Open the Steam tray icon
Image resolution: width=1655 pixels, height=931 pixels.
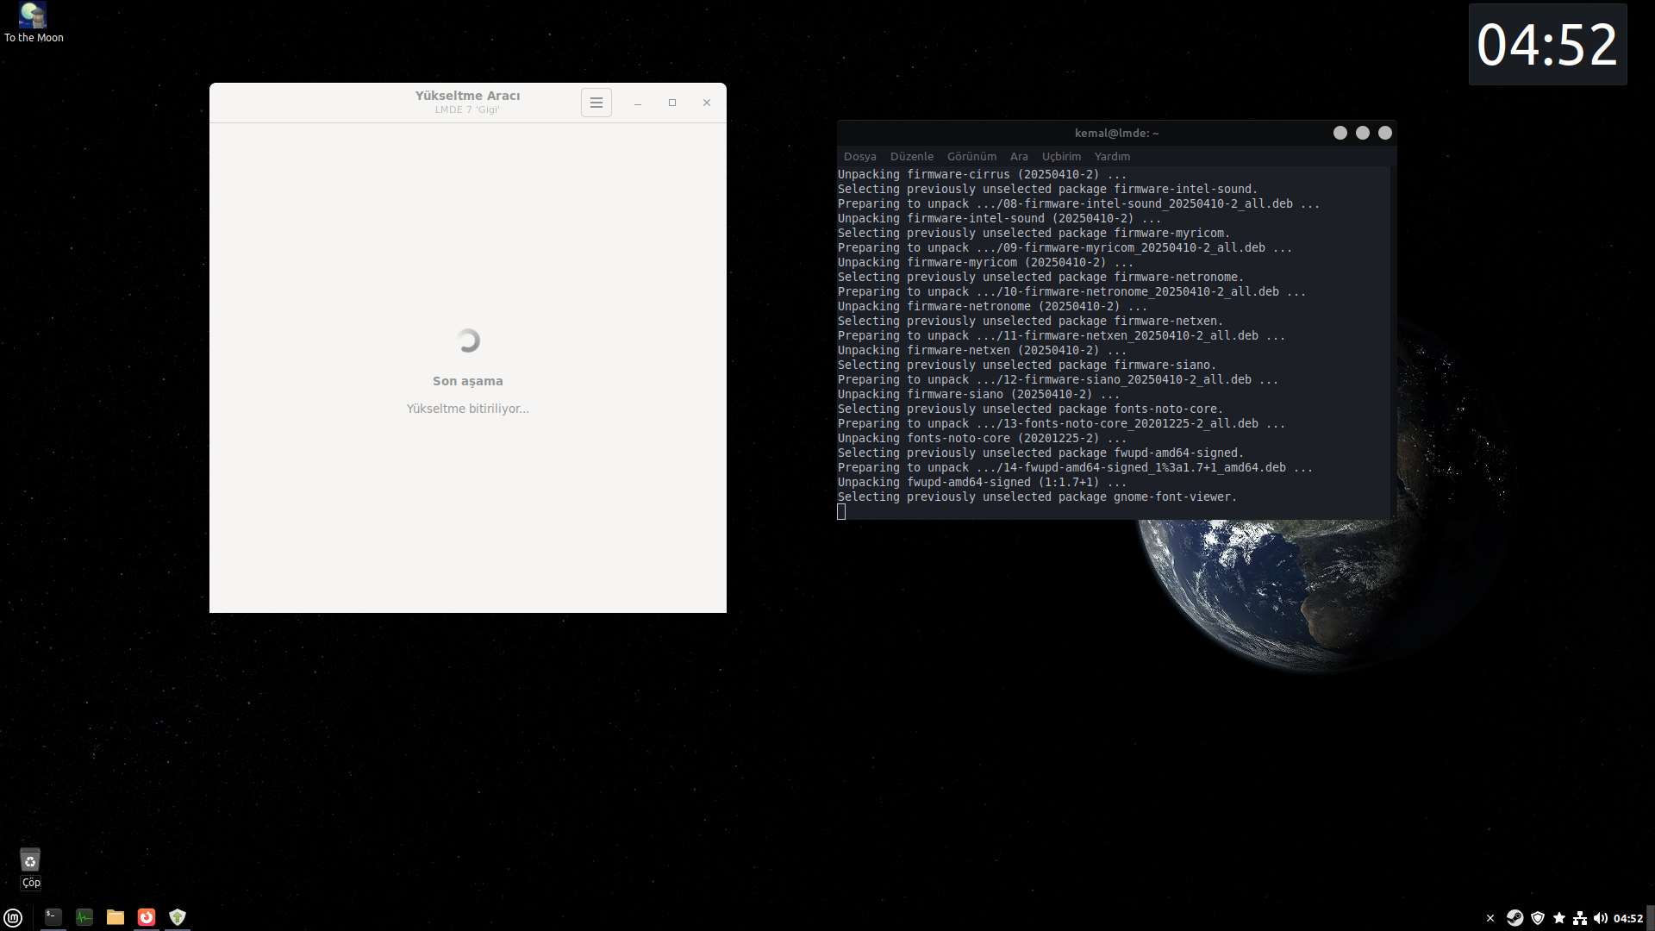point(1514,918)
